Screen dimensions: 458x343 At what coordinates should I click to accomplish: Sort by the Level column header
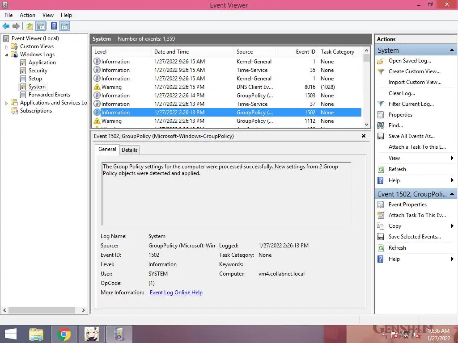point(121,52)
